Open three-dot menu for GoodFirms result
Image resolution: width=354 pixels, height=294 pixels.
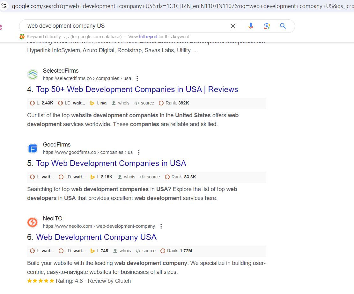click(139, 152)
